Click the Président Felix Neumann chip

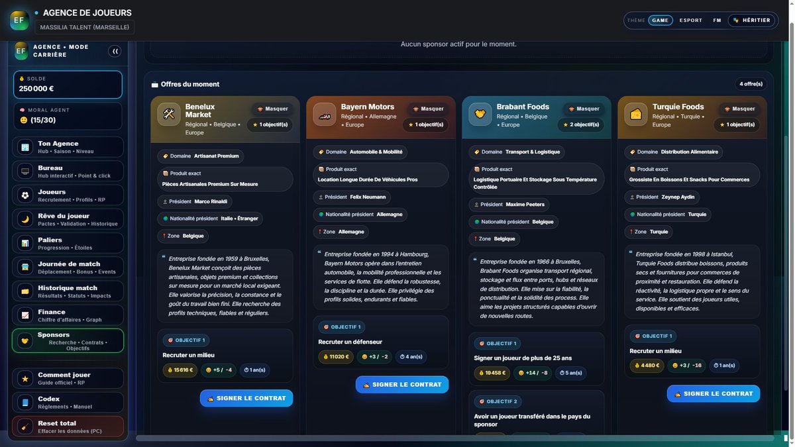352,197
